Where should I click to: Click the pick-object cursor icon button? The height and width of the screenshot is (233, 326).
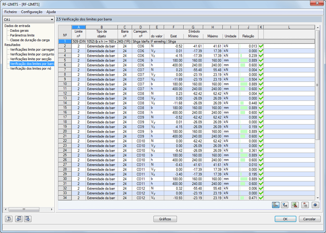click(305, 205)
